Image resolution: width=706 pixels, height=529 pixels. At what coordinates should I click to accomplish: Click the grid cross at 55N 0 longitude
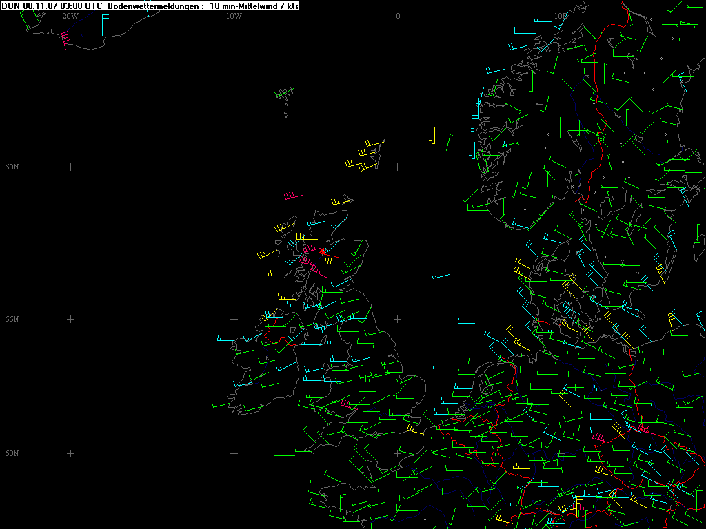(398, 319)
